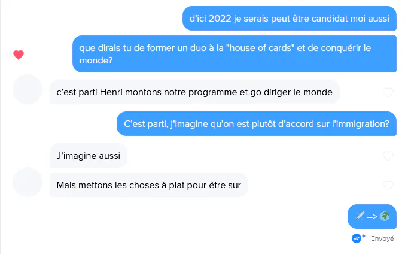Screen dimensions: 408x254
Task: Click the small plus beside the read receipt
Action: (x=364, y=236)
